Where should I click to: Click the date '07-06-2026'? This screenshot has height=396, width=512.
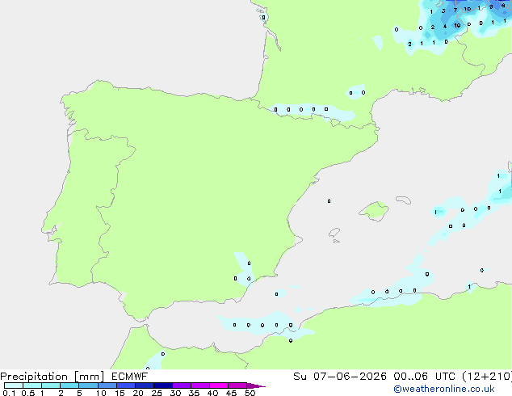click(350, 377)
